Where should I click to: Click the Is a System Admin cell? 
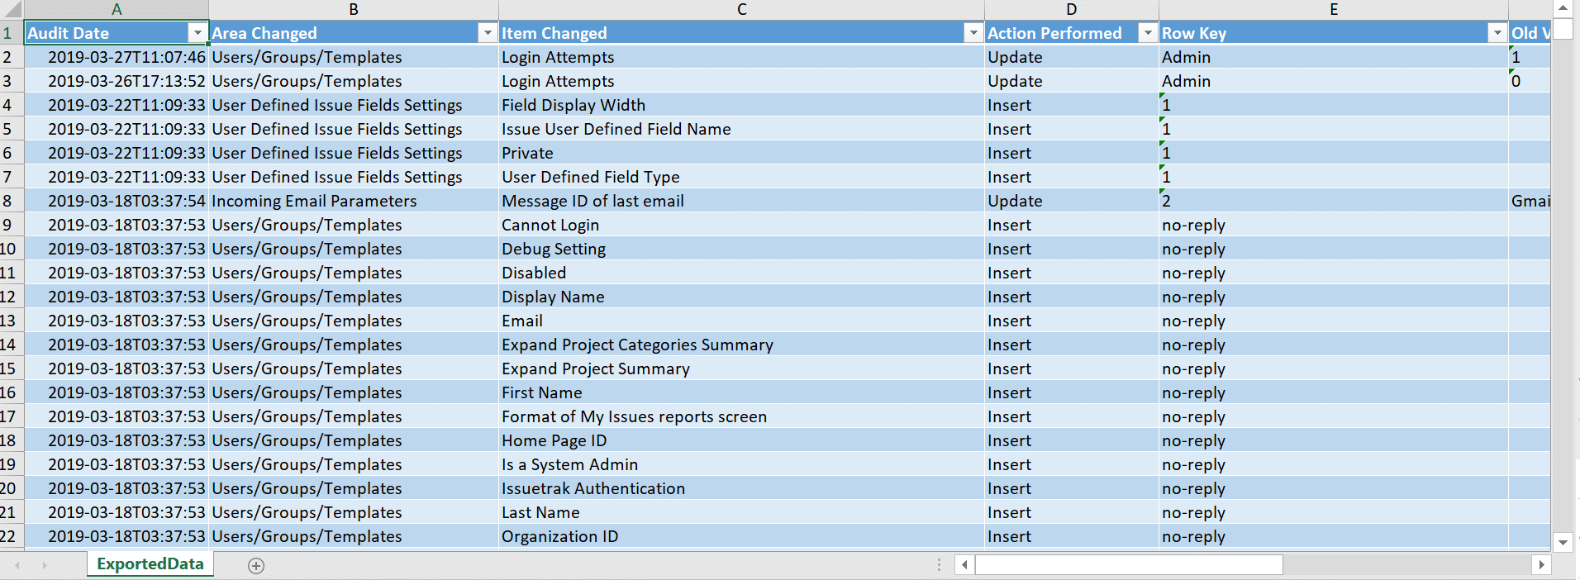pyautogui.click(x=742, y=464)
